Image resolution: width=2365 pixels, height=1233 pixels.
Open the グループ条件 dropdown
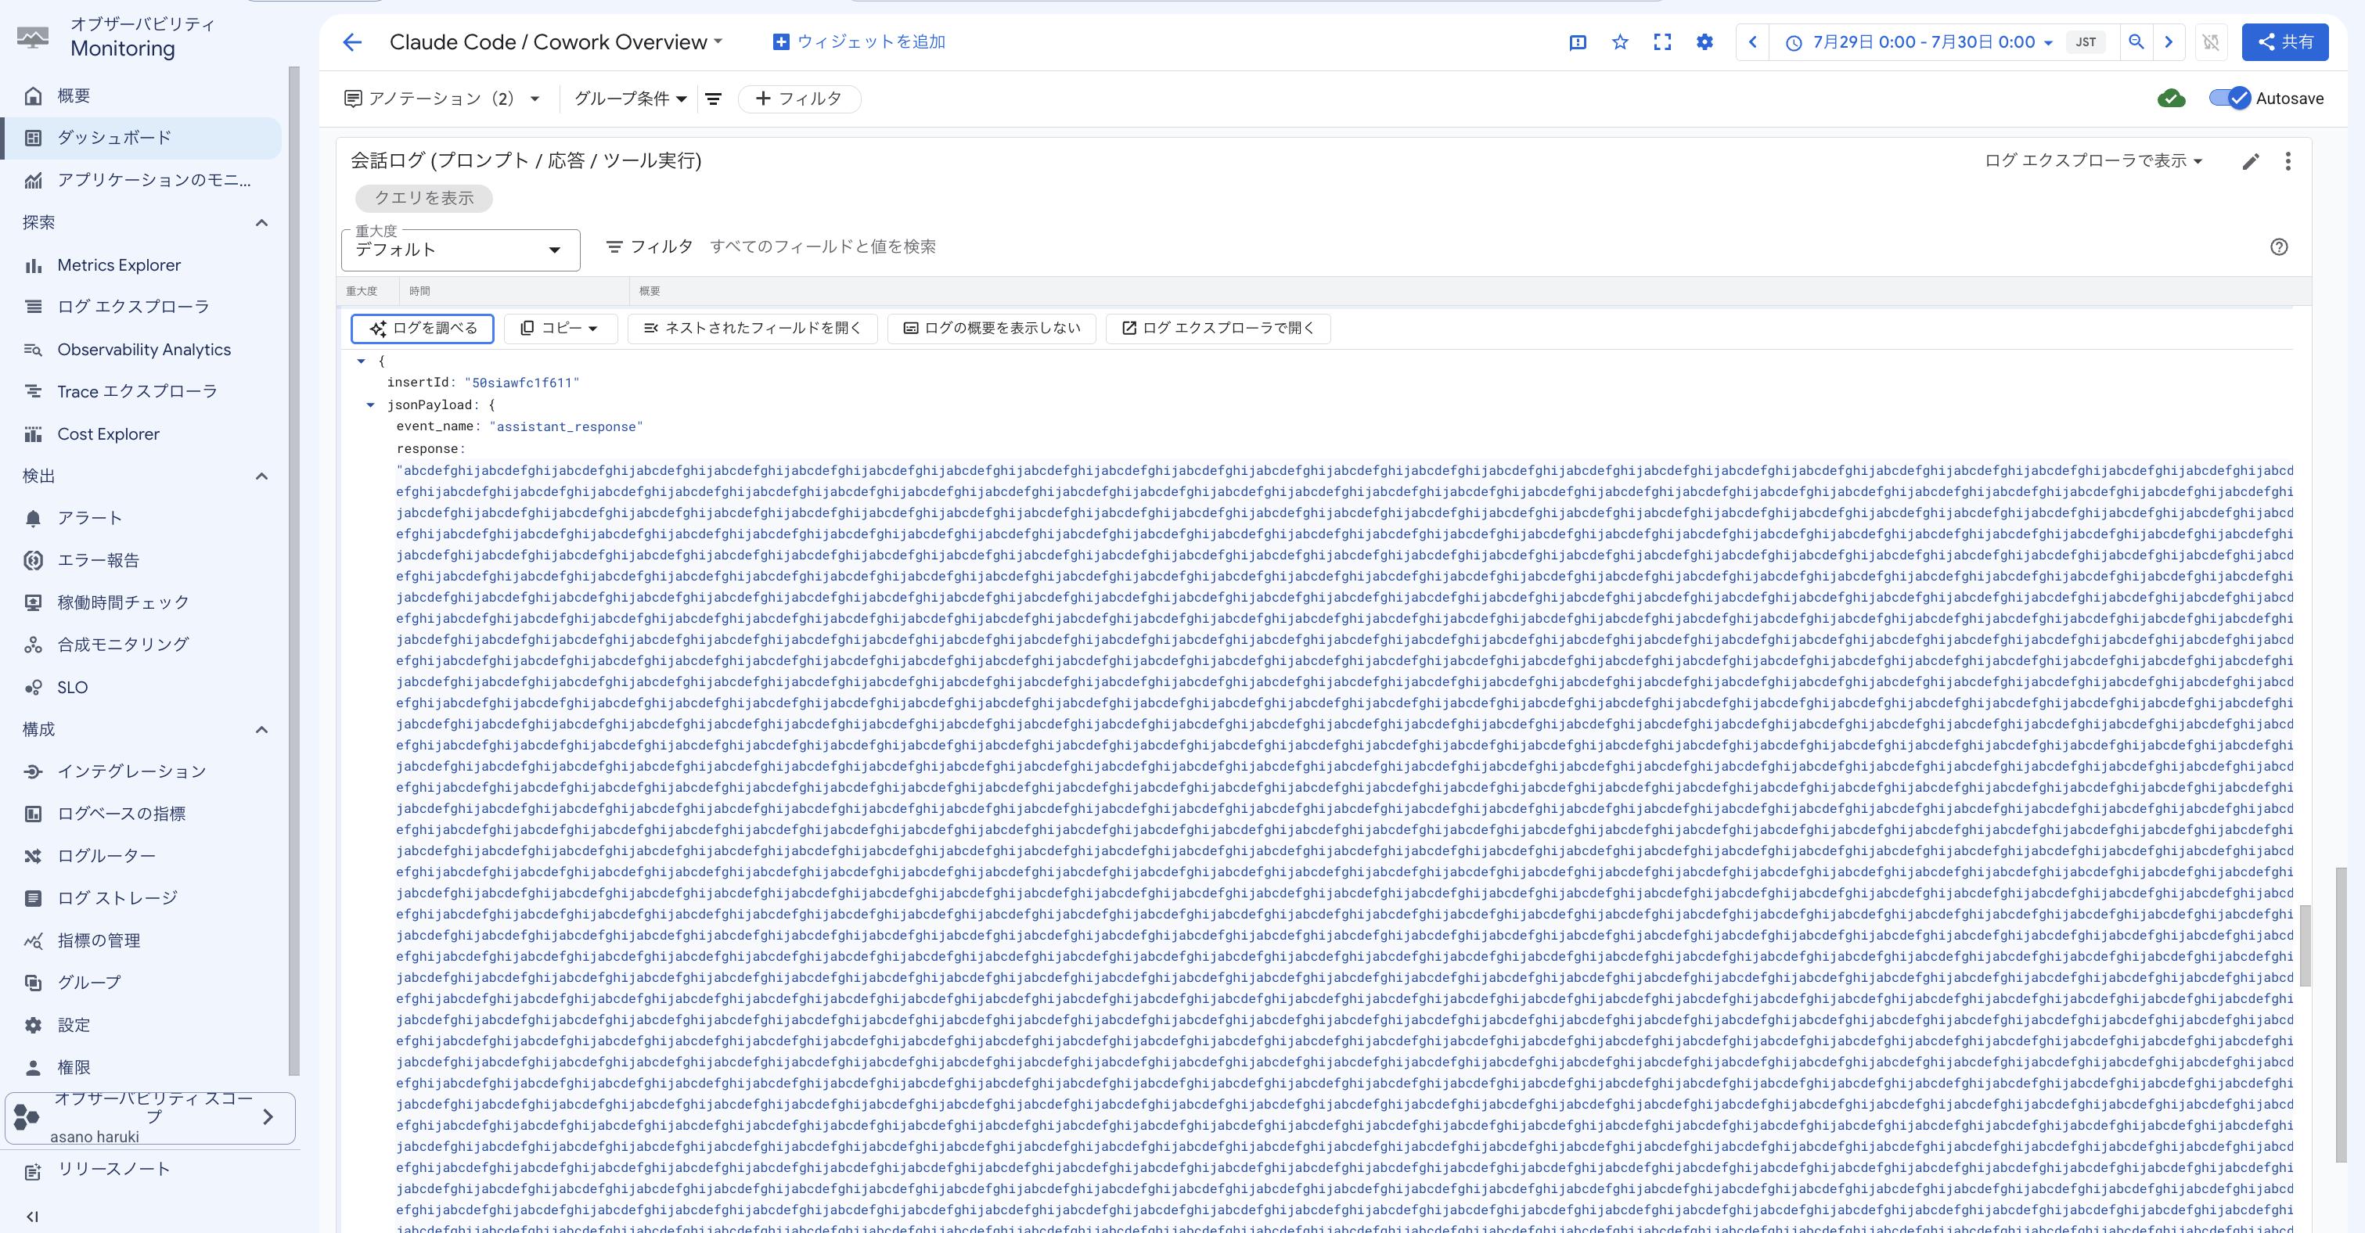pos(631,99)
